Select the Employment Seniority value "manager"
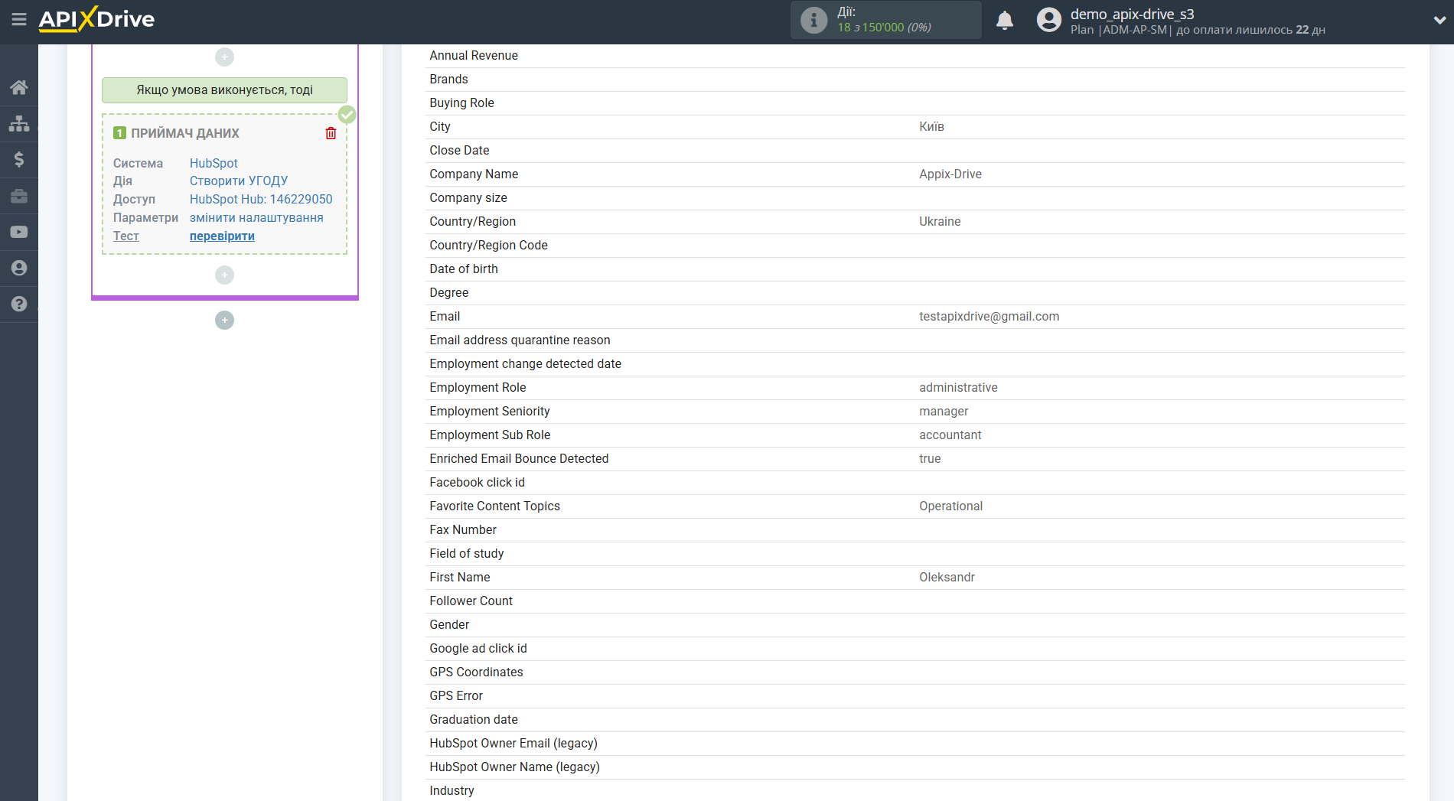Image resolution: width=1454 pixels, height=801 pixels. click(x=944, y=411)
